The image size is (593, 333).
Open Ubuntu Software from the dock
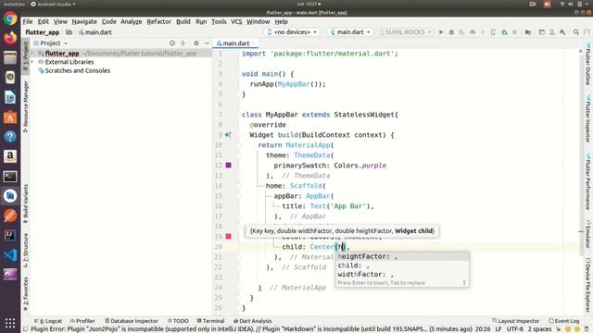coord(10,117)
